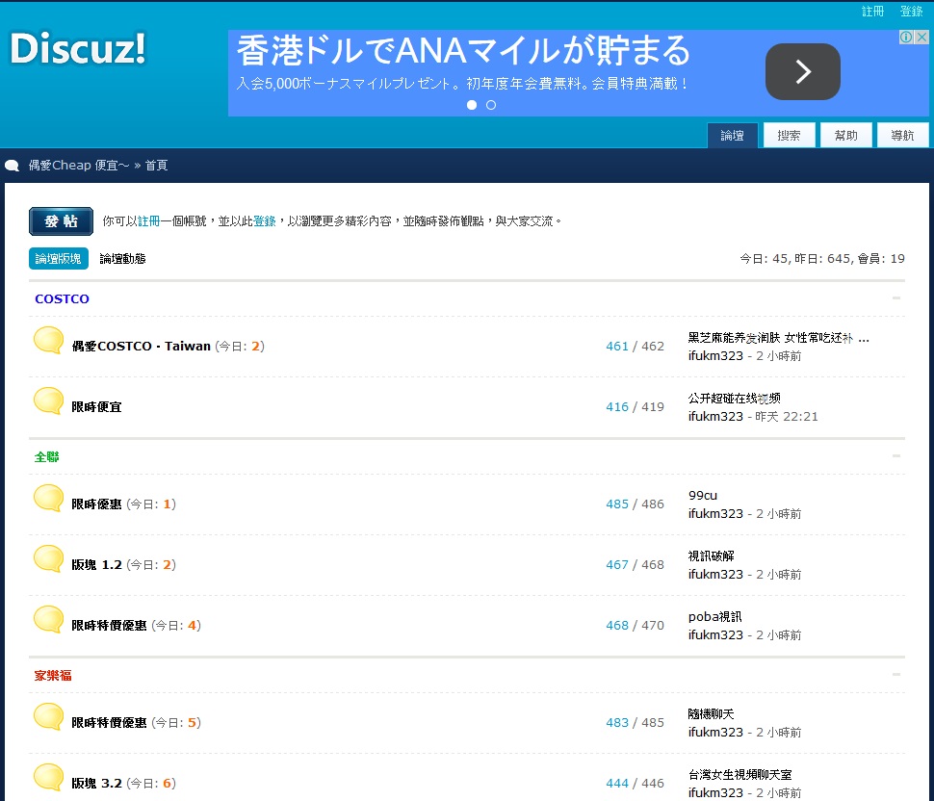
Task: Collapse the 全聯 category section
Action: 896,456
